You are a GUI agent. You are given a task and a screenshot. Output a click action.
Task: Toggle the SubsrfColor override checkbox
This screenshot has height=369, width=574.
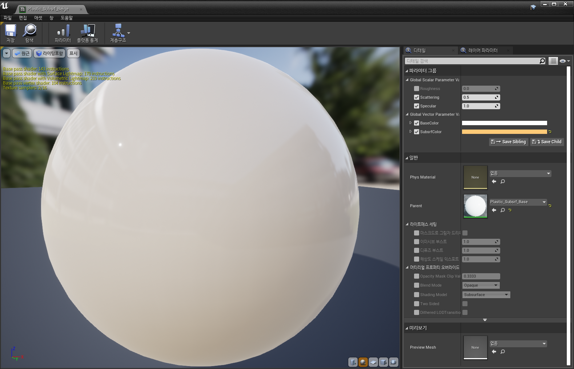[x=417, y=132]
